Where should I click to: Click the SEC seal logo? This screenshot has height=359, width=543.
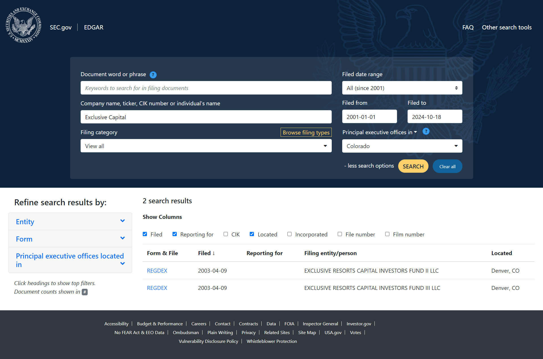[x=23, y=25]
